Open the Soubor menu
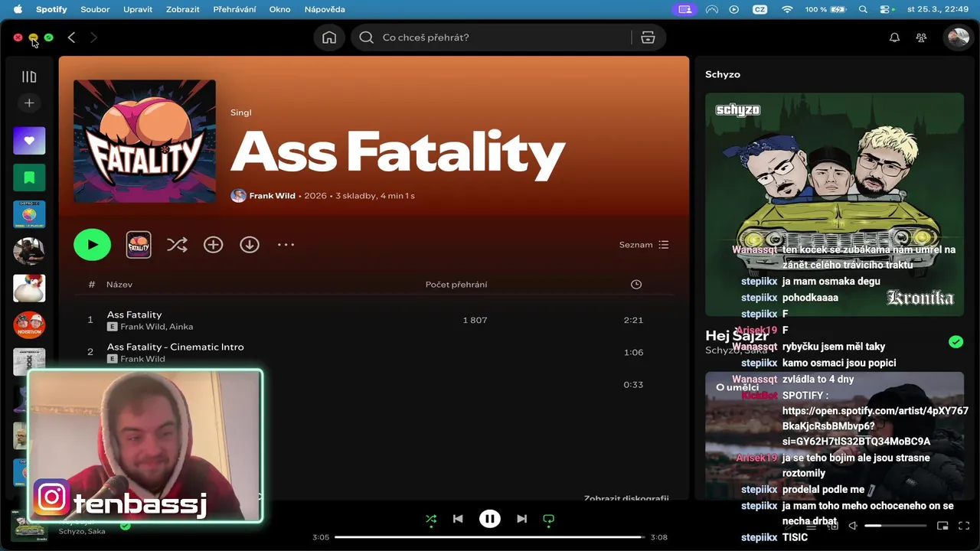This screenshot has height=551, width=980. click(x=95, y=9)
